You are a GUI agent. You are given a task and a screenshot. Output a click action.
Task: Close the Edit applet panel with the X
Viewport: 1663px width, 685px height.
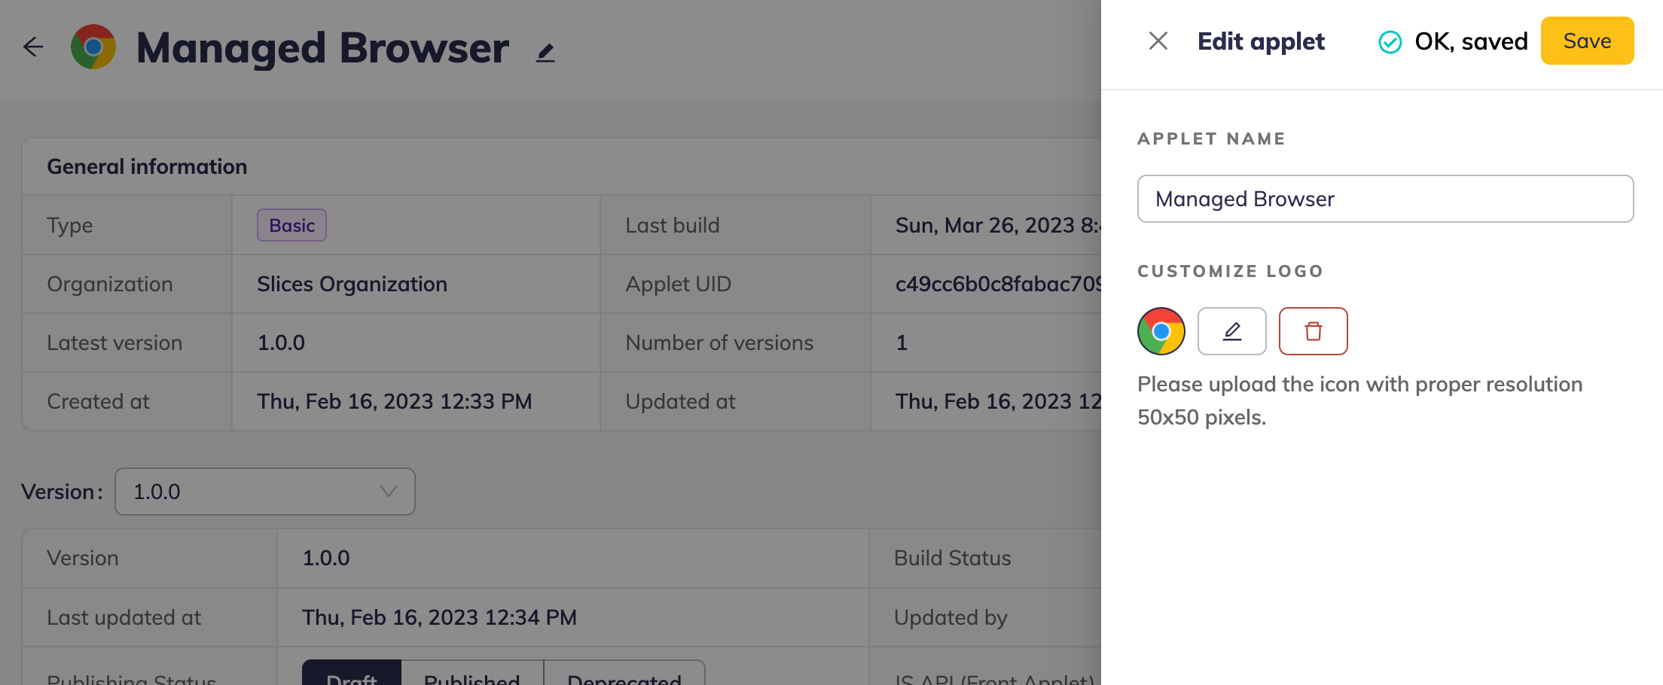(1158, 41)
